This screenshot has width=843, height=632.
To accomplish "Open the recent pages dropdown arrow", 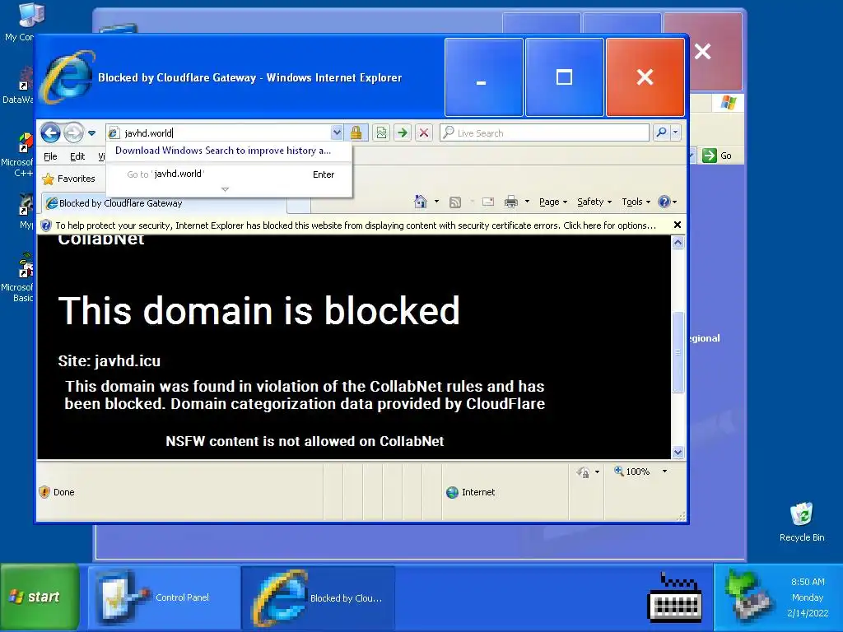I will pyautogui.click(x=92, y=133).
